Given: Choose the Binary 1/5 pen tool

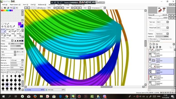Looking at the screenshot, I should pos(19,31).
